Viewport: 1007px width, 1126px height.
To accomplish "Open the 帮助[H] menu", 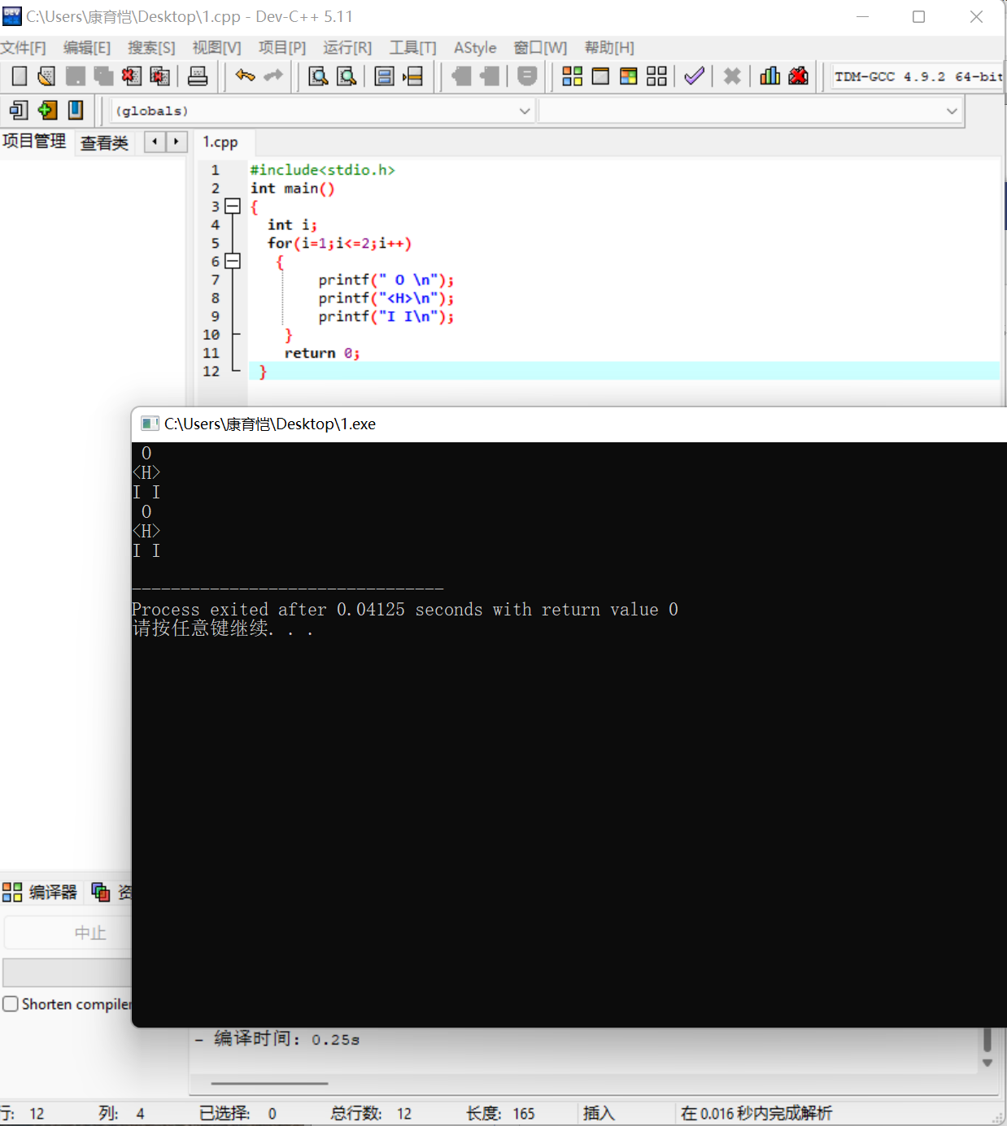I will [609, 48].
